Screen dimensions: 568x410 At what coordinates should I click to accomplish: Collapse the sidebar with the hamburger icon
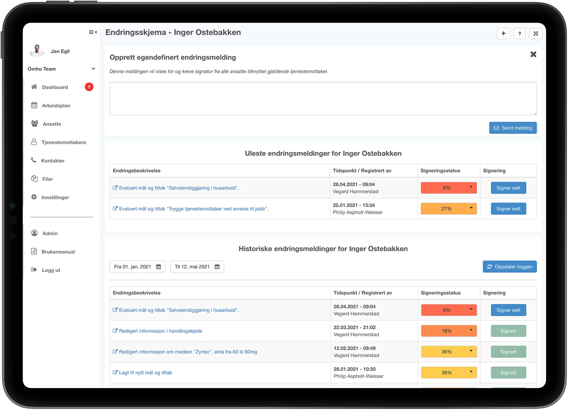[x=93, y=32]
